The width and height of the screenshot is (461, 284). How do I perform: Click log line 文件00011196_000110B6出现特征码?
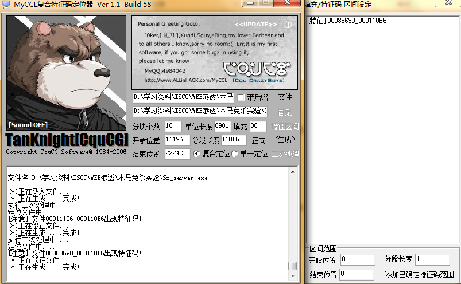75,219
